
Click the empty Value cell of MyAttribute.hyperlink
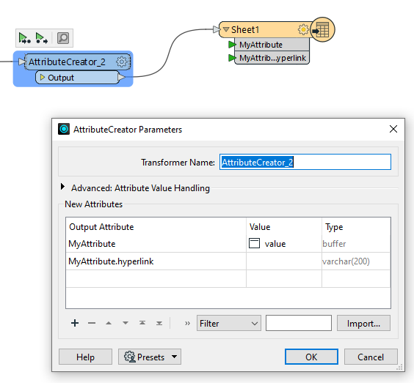[284, 261]
